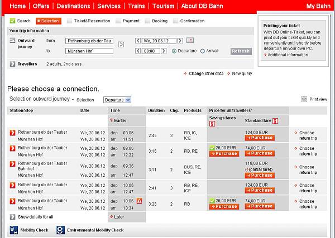Open the Trains menu
The width and height of the screenshot is (335, 238).
tap(137, 6)
